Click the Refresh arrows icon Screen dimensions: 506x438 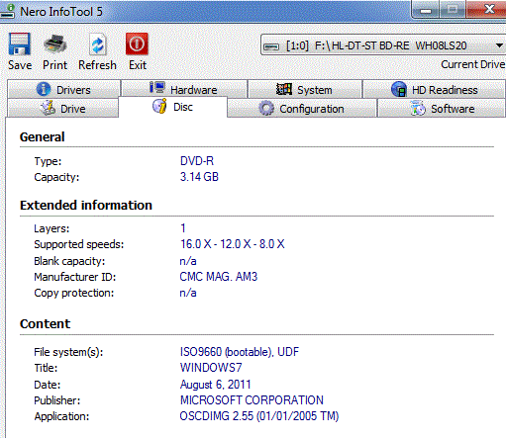click(97, 44)
